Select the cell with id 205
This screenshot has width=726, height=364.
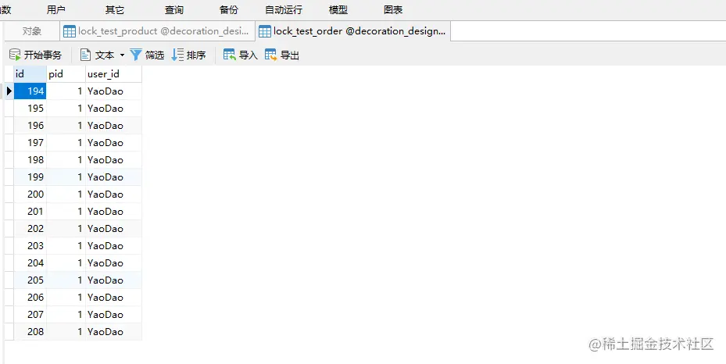(30, 280)
